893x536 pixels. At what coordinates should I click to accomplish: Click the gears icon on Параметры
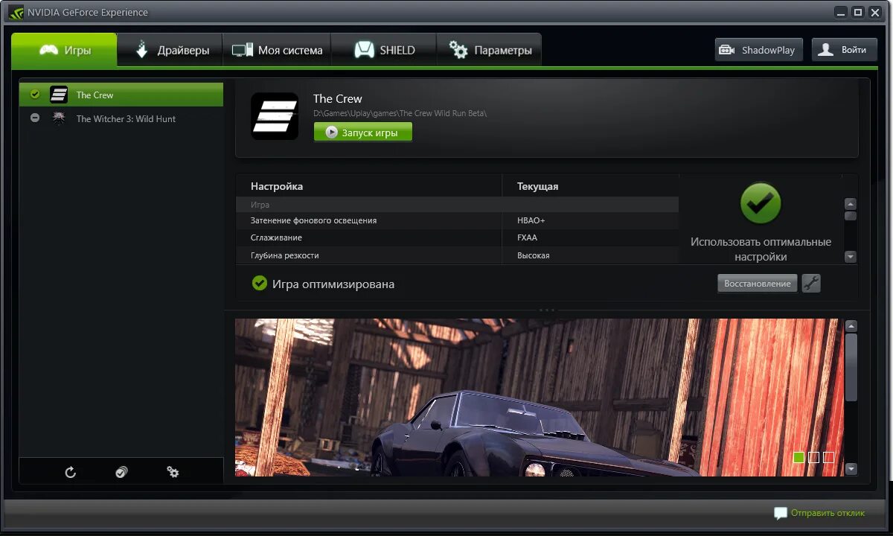[x=459, y=50]
